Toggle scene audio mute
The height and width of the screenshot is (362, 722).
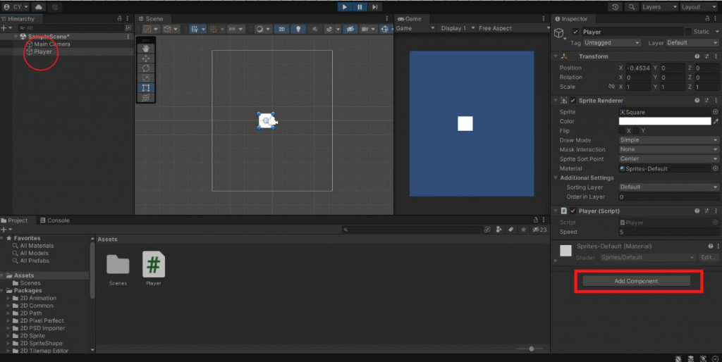pyautogui.click(x=314, y=29)
